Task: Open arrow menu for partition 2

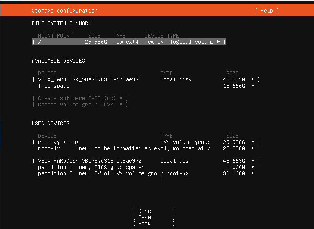Action: tap(253, 173)
